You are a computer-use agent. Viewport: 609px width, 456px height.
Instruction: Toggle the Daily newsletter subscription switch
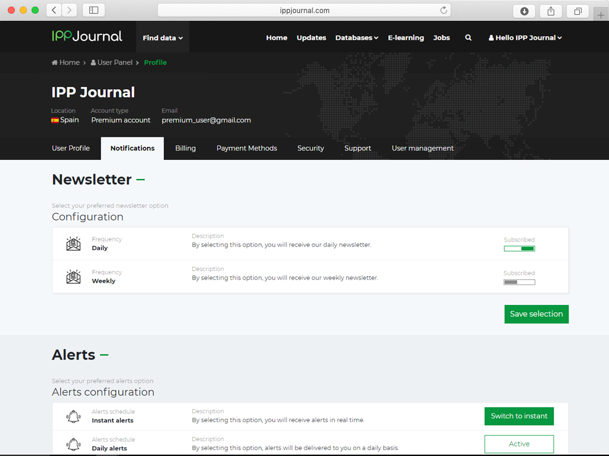tap(519, 249)
